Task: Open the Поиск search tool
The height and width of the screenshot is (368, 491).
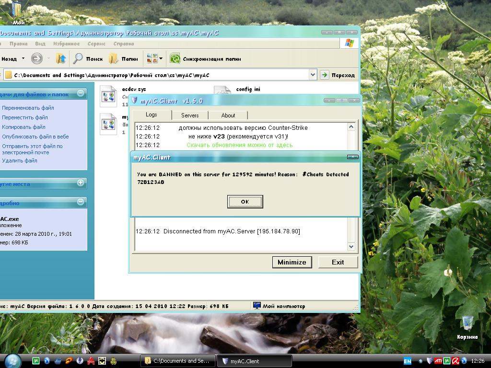Action: pos(88,58)
